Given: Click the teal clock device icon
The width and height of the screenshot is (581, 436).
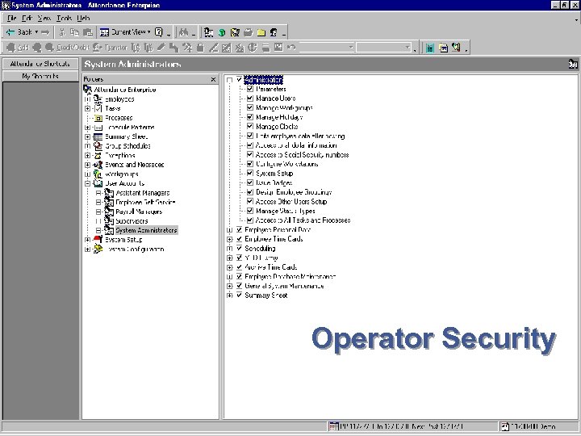Looking at the screenshot, I should [430, 48].
